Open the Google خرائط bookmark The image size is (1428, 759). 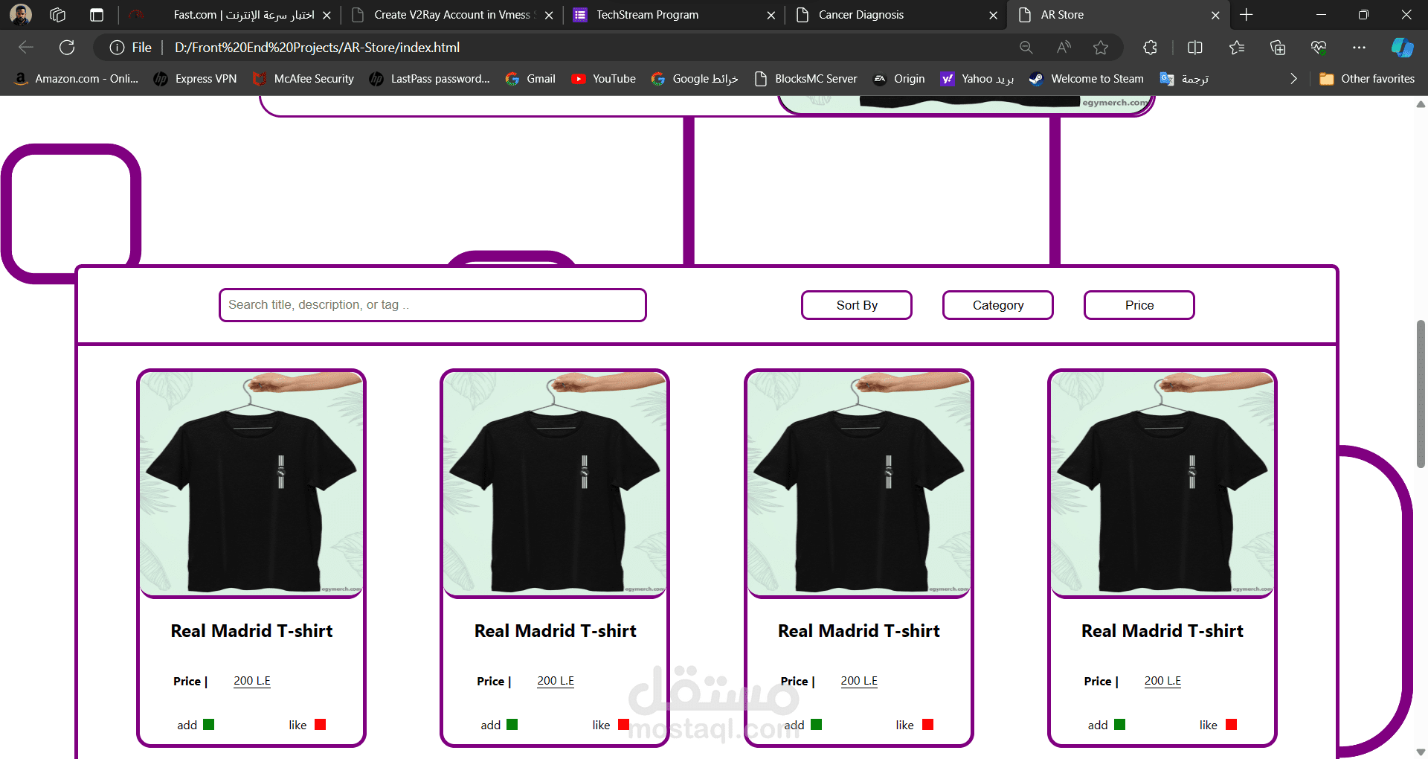[695, 79]
